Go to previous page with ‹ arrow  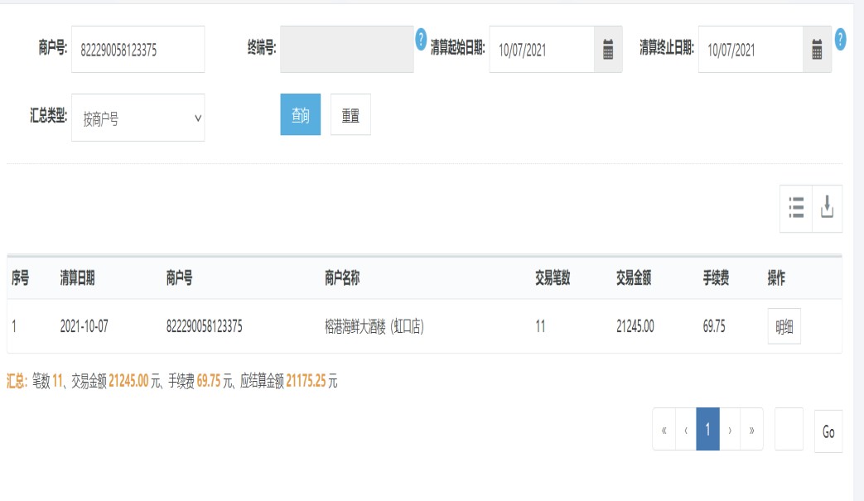pyautogui.click(x=686, y=430)
